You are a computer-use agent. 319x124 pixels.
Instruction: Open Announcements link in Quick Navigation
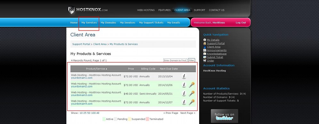click(x=217, y=50)
